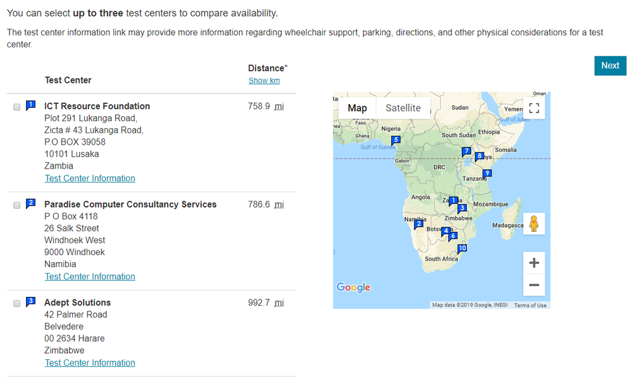Check the ICT Resource Foundation checkbox

(16, 107)
